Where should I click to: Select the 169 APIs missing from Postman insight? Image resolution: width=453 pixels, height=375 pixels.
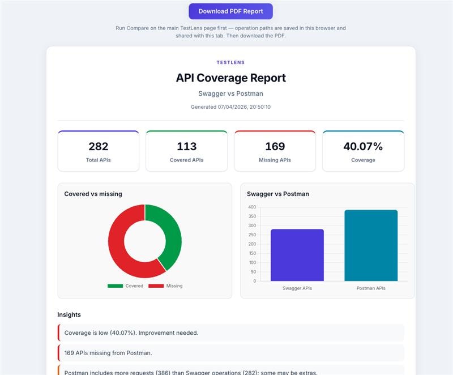click(x=231, y=353)
